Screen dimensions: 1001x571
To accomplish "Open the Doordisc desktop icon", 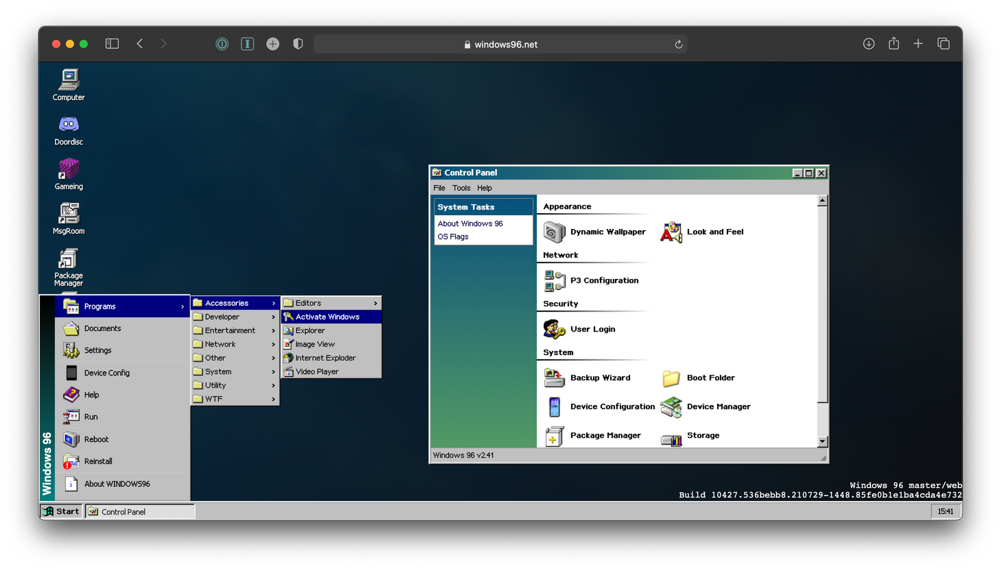I will point(69,130).
